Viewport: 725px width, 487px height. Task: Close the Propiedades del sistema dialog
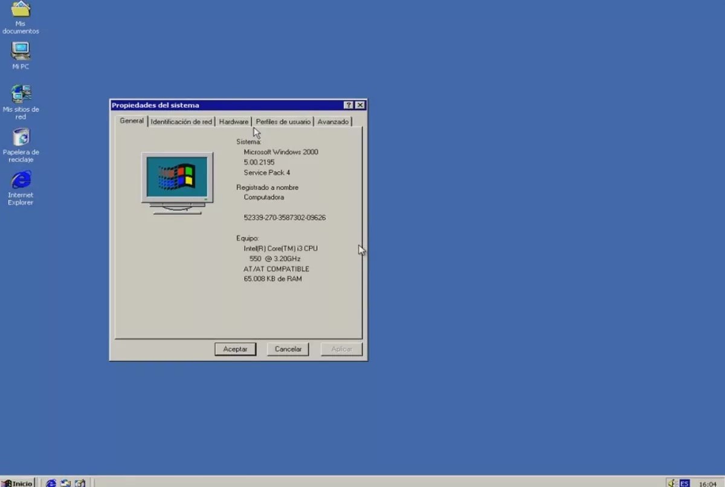[360, 105]
